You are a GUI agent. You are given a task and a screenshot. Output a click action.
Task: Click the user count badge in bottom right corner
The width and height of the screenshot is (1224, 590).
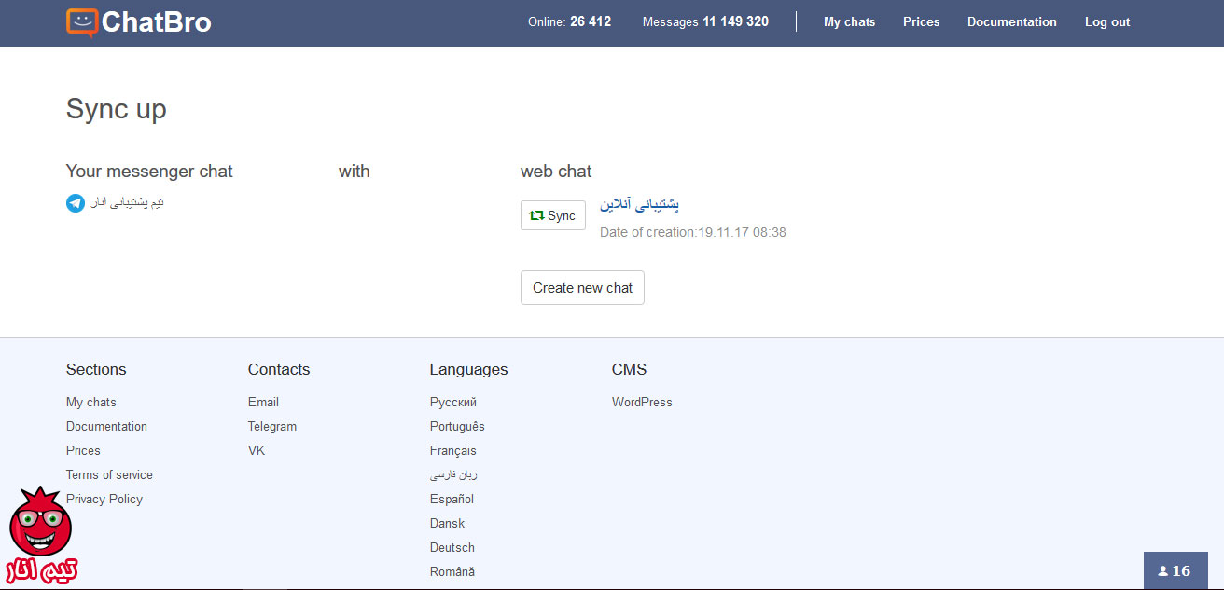[1175, 570]
